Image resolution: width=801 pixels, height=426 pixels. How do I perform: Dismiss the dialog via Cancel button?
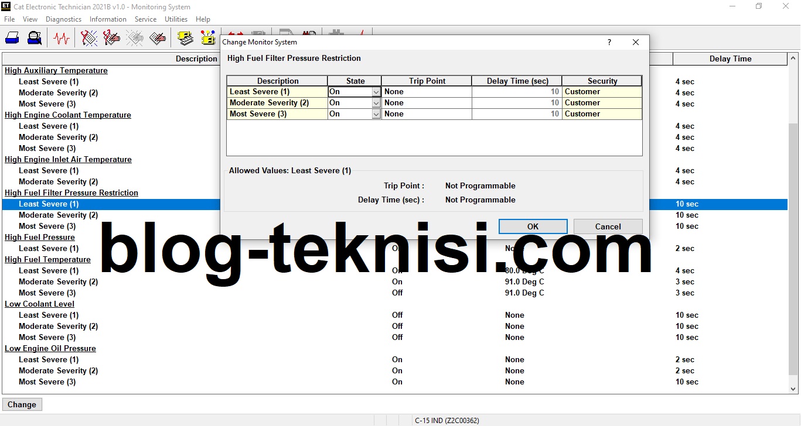point(607,226)
